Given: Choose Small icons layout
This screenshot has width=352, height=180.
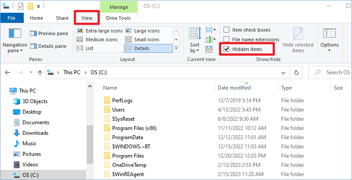Looking at the screenshot, I should [142, 40].
